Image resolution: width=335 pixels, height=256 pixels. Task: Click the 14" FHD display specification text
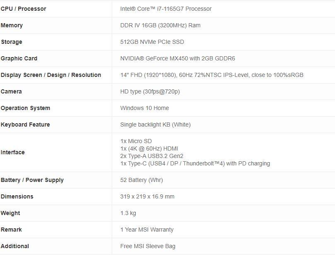point(212,75)
